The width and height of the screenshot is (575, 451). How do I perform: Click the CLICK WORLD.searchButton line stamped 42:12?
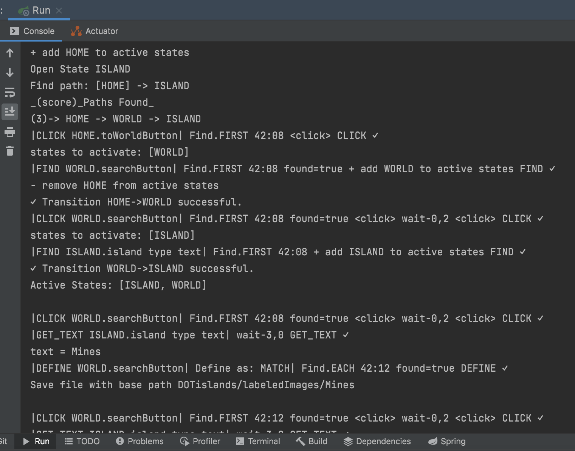[287, 418]
